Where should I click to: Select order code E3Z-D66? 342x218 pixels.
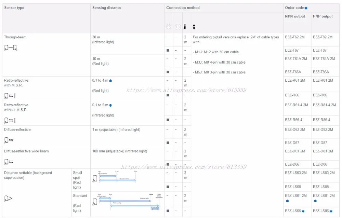click(292, 164)
